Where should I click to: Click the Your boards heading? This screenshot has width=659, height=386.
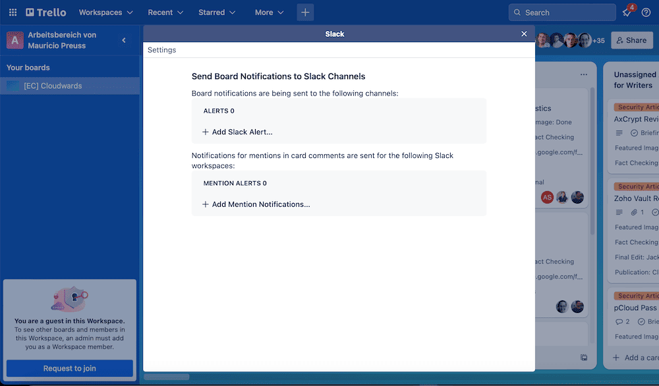[28, 68]
